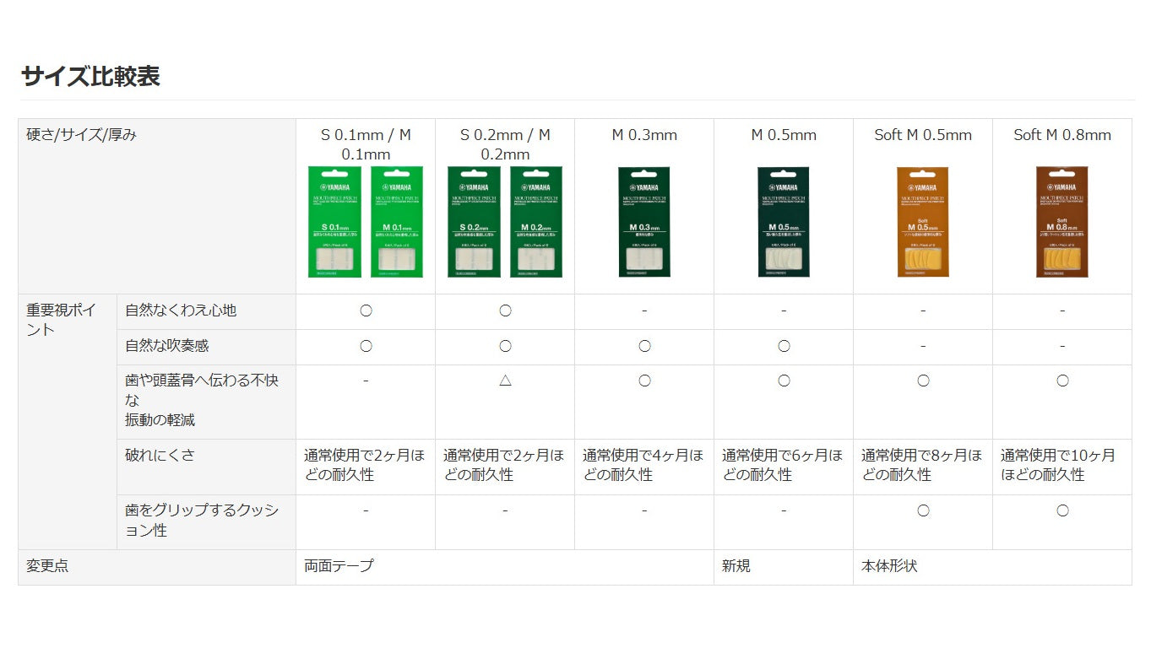Click the green M 0.1mm package image
This screenshot has width=1151, height=648.
[397, 222]
